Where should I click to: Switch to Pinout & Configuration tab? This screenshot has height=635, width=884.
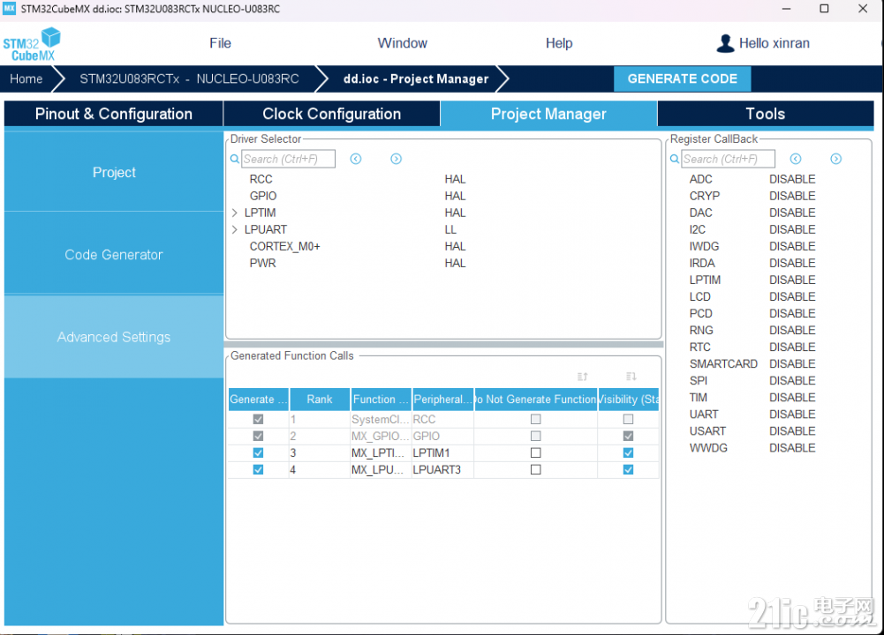113,114
